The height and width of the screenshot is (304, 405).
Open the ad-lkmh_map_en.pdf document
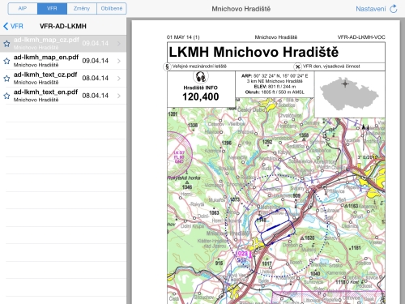click(x=63, y=61)
